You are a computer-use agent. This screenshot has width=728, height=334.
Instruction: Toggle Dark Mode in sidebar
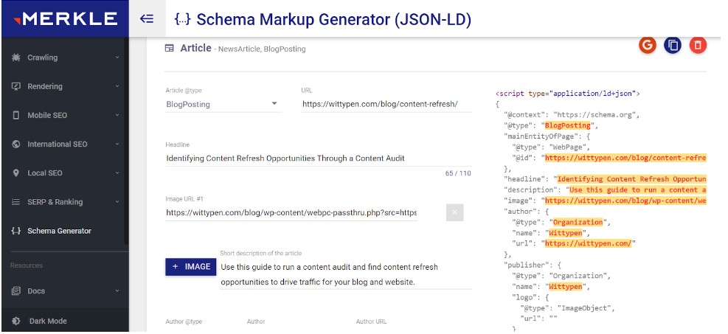64,321
